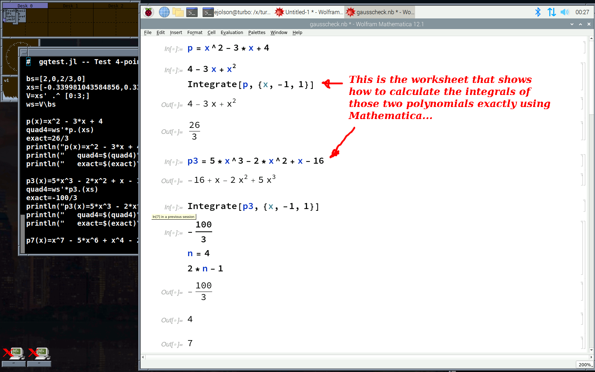The image size is (595, 372).
Task: Open the first minimized xterm desktop icon
Action: [x=13, y=354]
